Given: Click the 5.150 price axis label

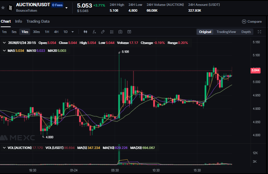Looking at the screenshot, I should coord(256,42).
